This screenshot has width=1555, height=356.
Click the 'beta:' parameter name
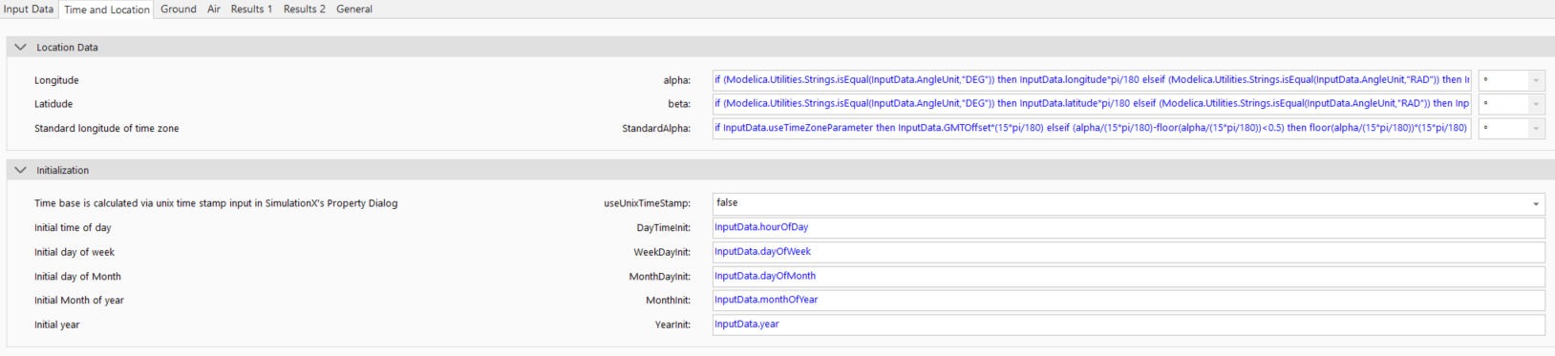click(679, 104)
